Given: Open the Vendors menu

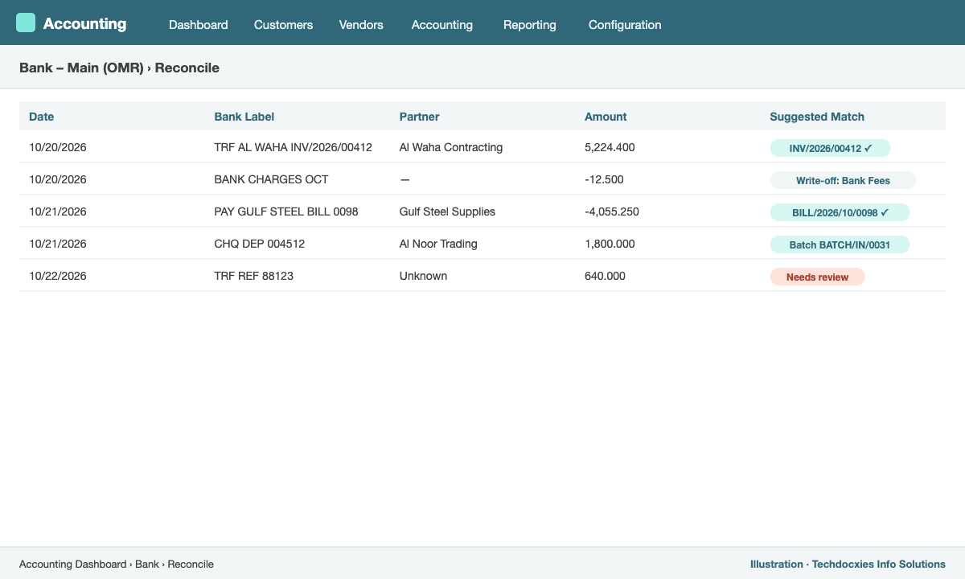Looking at the screenshot, I should tap(361, 25).
